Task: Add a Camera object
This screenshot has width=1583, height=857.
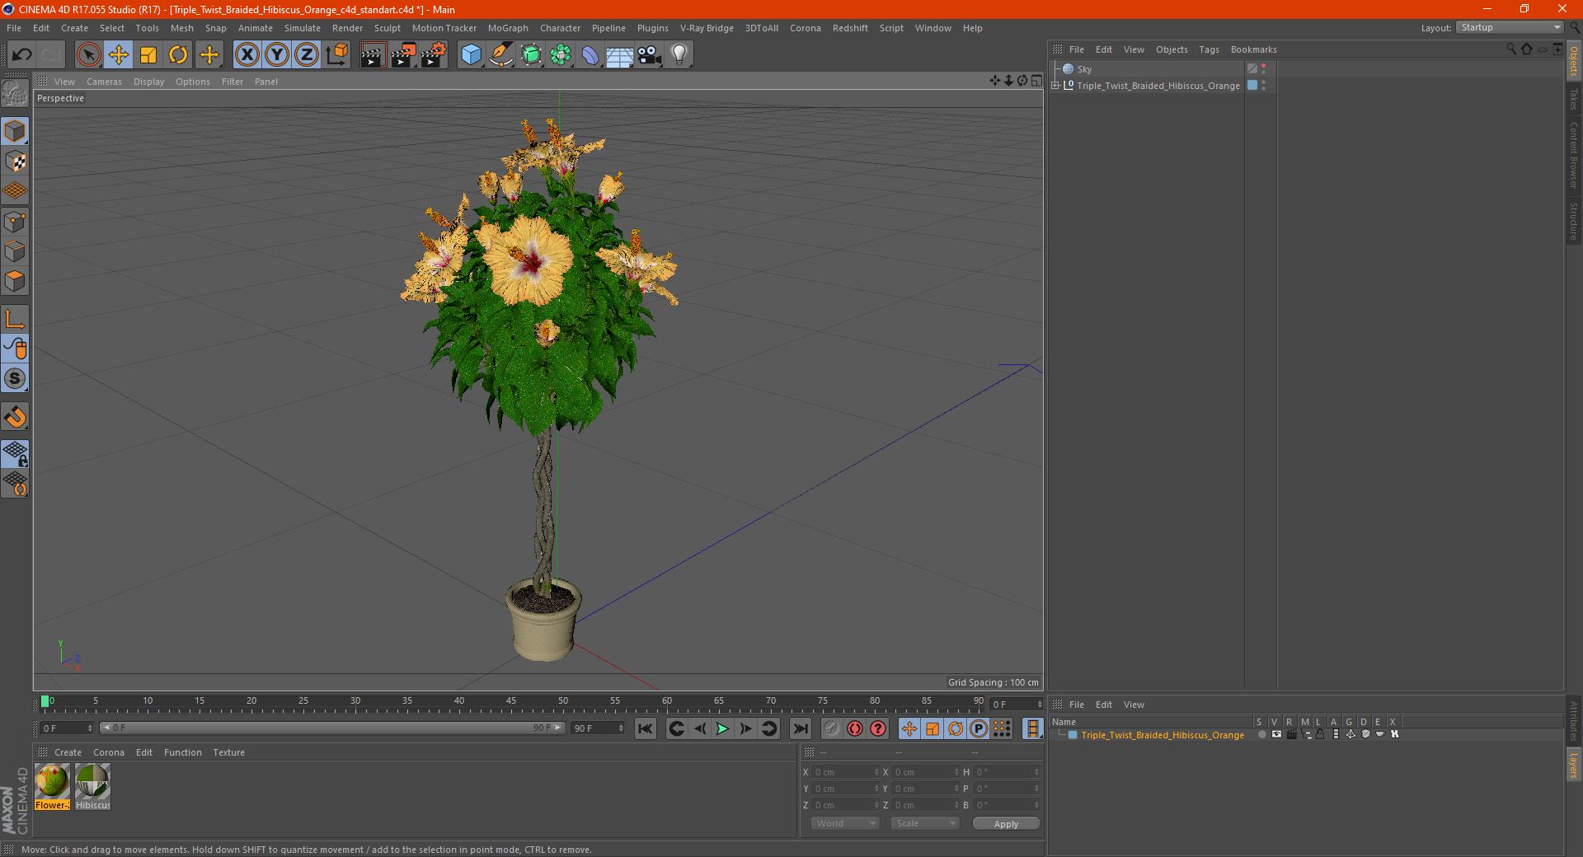Action: [650, 55]
